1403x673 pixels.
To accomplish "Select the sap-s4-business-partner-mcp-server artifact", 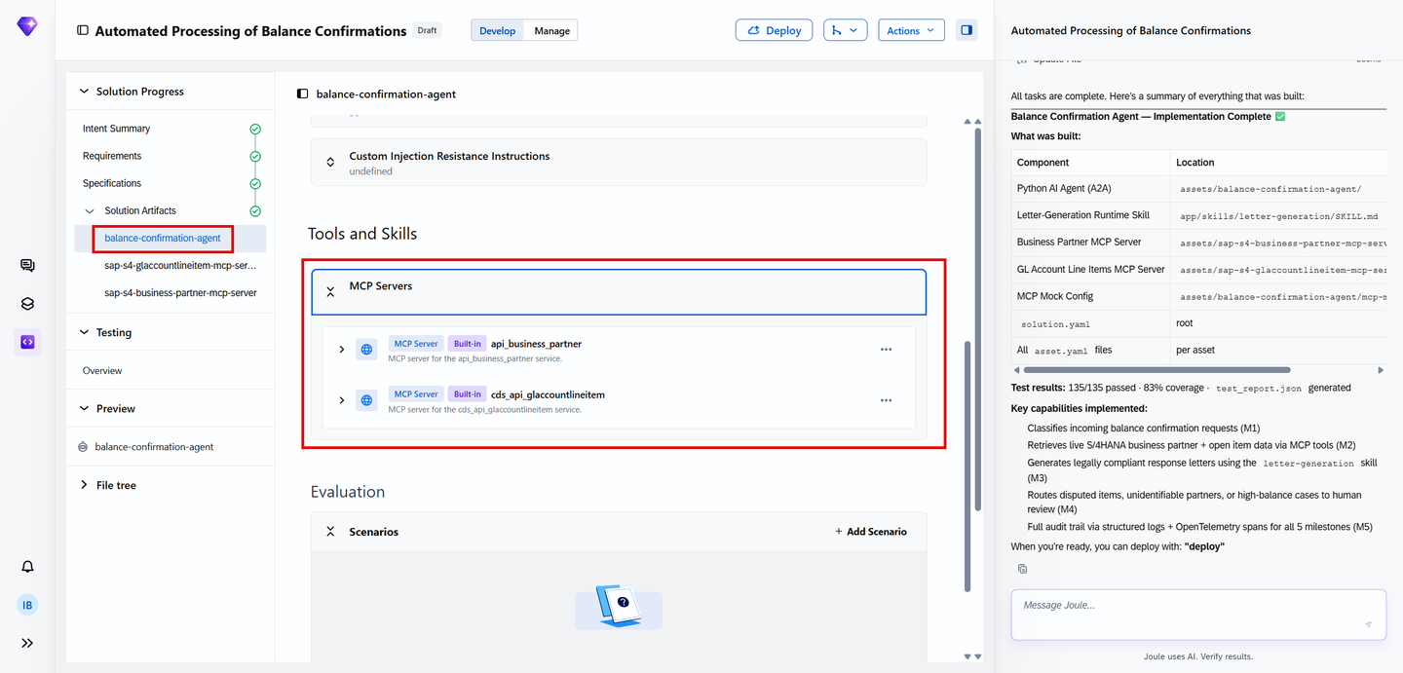I will (180, 292).
